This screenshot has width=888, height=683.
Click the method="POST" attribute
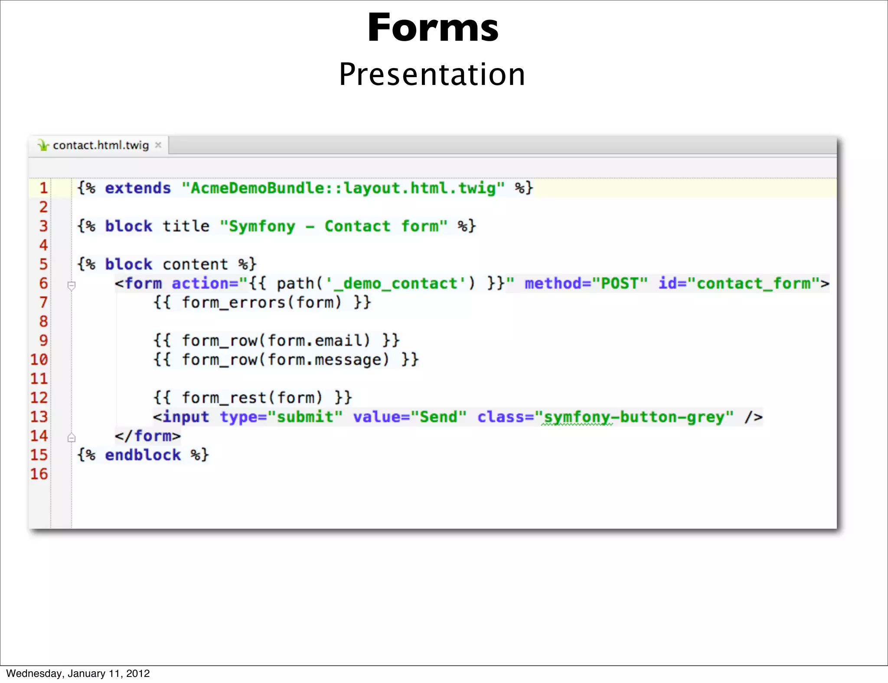coord(586,283)
